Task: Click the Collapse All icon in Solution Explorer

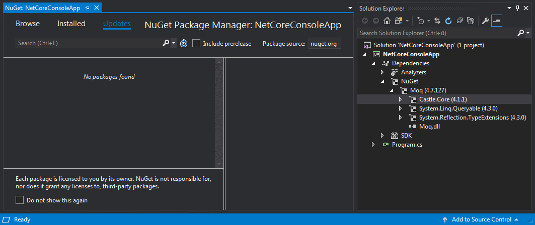Action: click(x=459, y=21)
